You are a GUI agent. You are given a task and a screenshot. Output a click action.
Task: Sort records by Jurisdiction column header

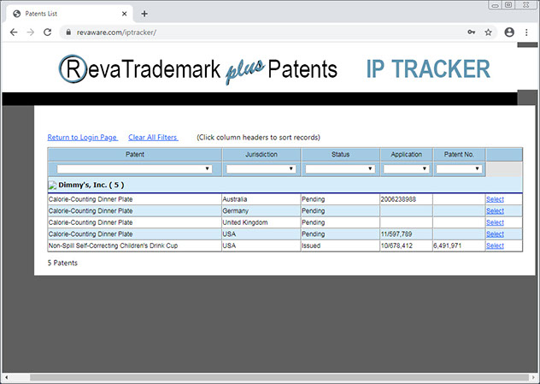(261, 154)
